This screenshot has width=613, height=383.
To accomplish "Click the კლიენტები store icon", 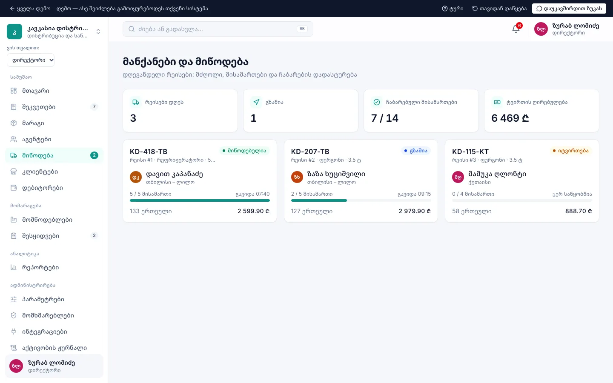I will pos(14,171).
